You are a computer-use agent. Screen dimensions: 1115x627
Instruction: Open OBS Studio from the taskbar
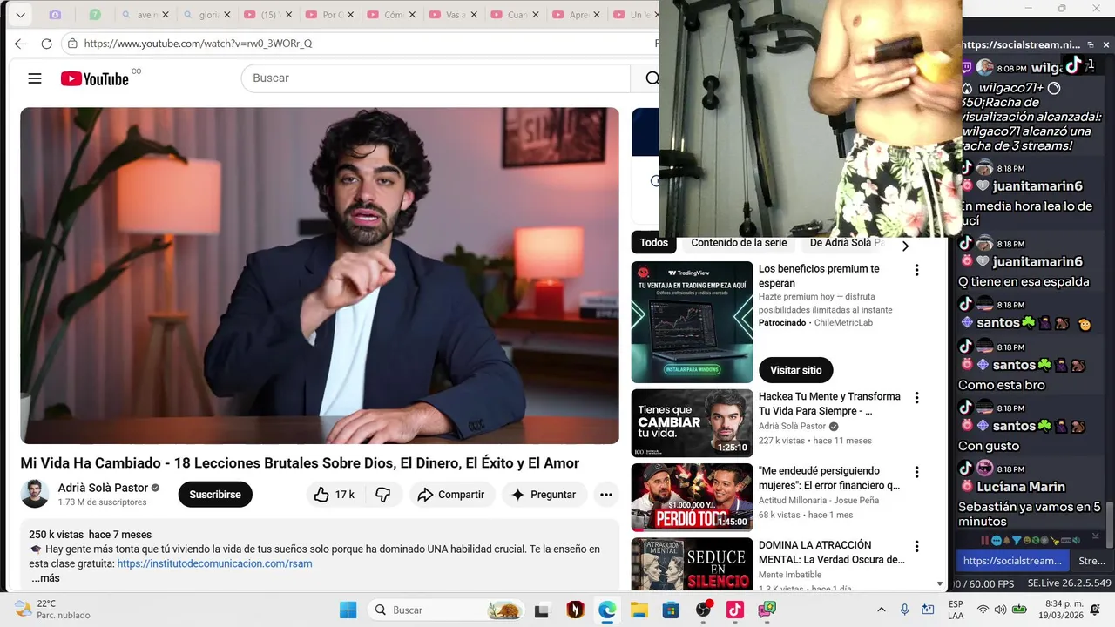(703, 610)
